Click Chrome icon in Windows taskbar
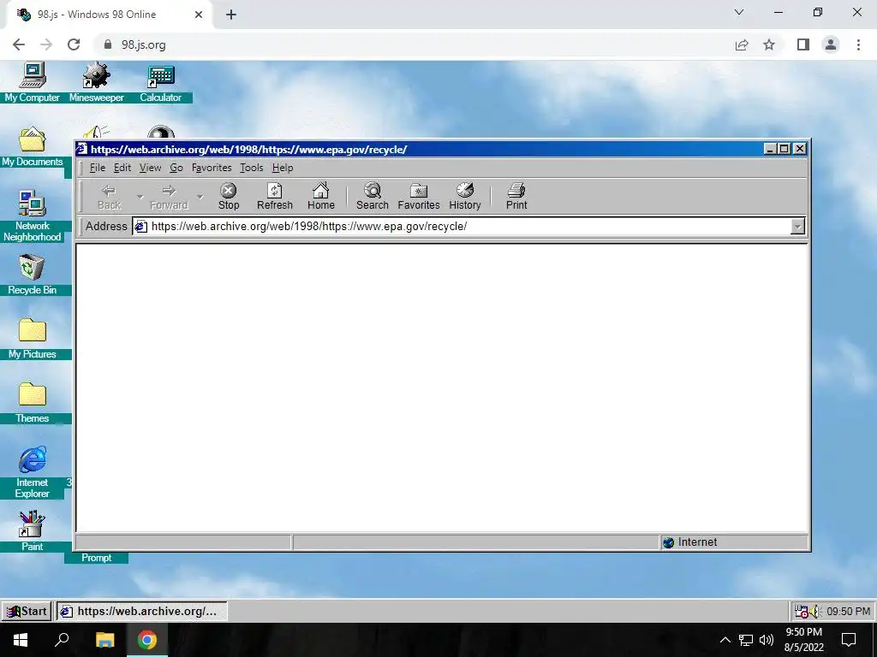This screenshot has height=657, width=877. pos(147,640)
